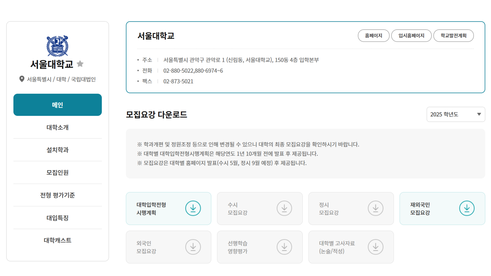Select 전형 평가기준 in the sidebar
This screenshot has width=491, height=276.
(x=57, y=195)
